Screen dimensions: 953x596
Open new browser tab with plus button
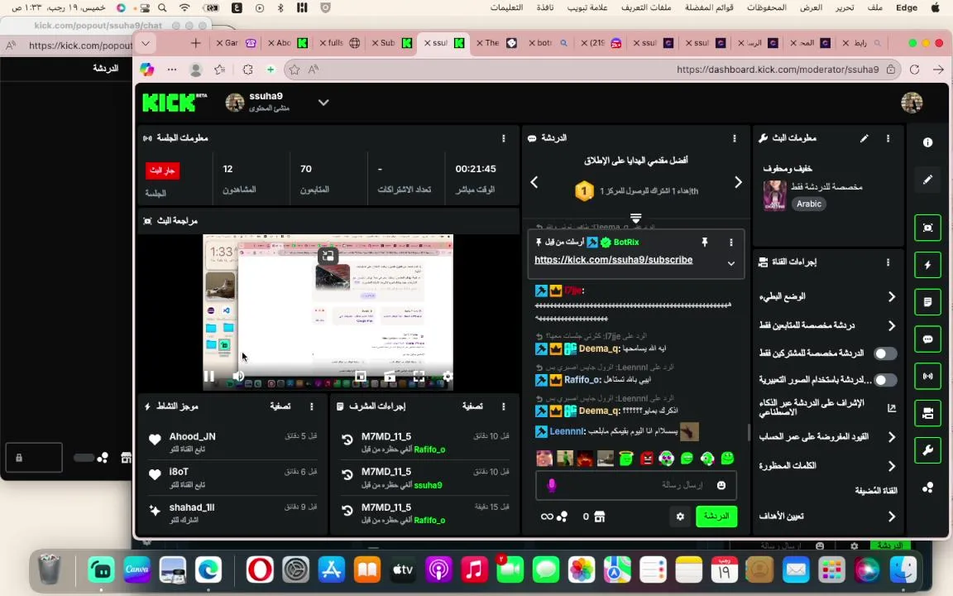[x=195, y=43]
